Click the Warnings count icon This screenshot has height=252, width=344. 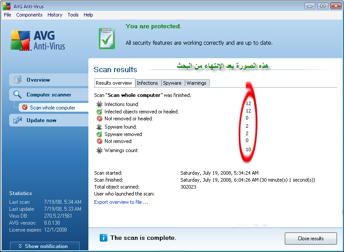click(x=99, y=150)
